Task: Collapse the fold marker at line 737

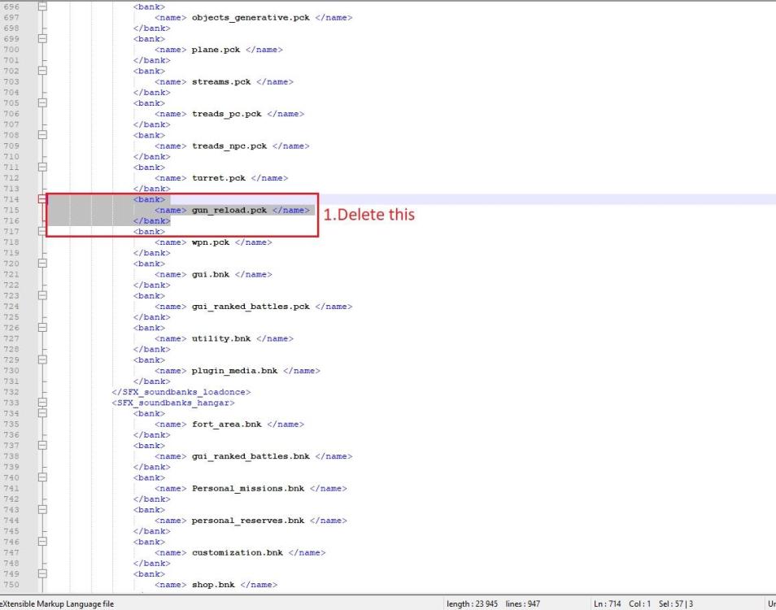Action: pos(42,446)
